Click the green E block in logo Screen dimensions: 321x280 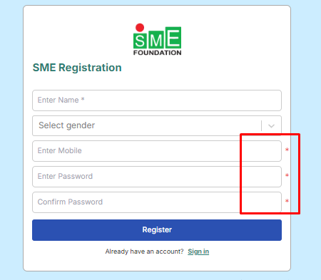(x=173, y=38)
